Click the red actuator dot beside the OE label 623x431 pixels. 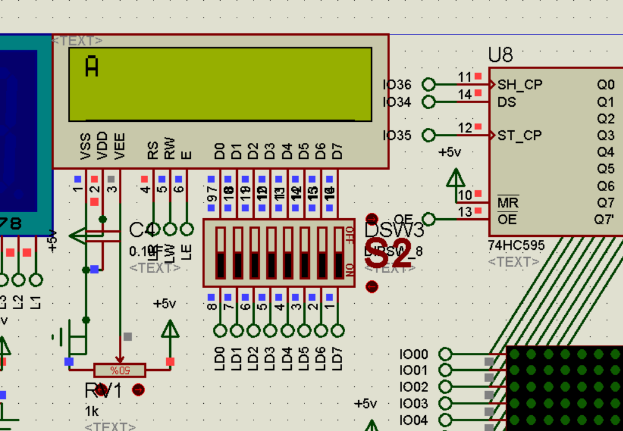(x=372, y=219)
